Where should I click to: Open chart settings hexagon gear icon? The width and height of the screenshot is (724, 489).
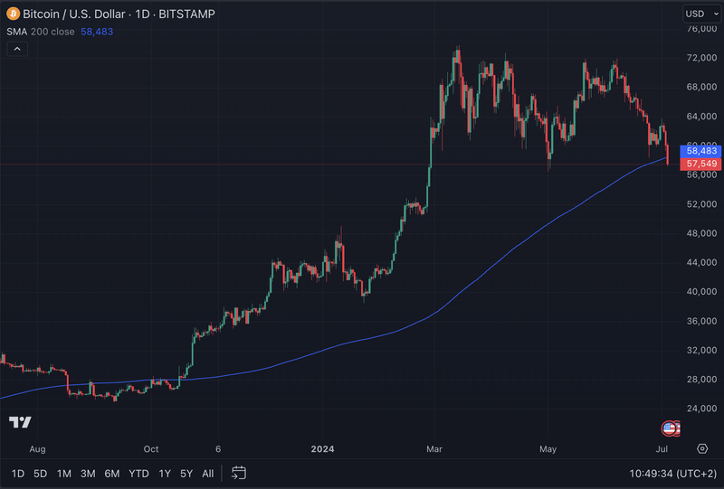pos(702,448)
